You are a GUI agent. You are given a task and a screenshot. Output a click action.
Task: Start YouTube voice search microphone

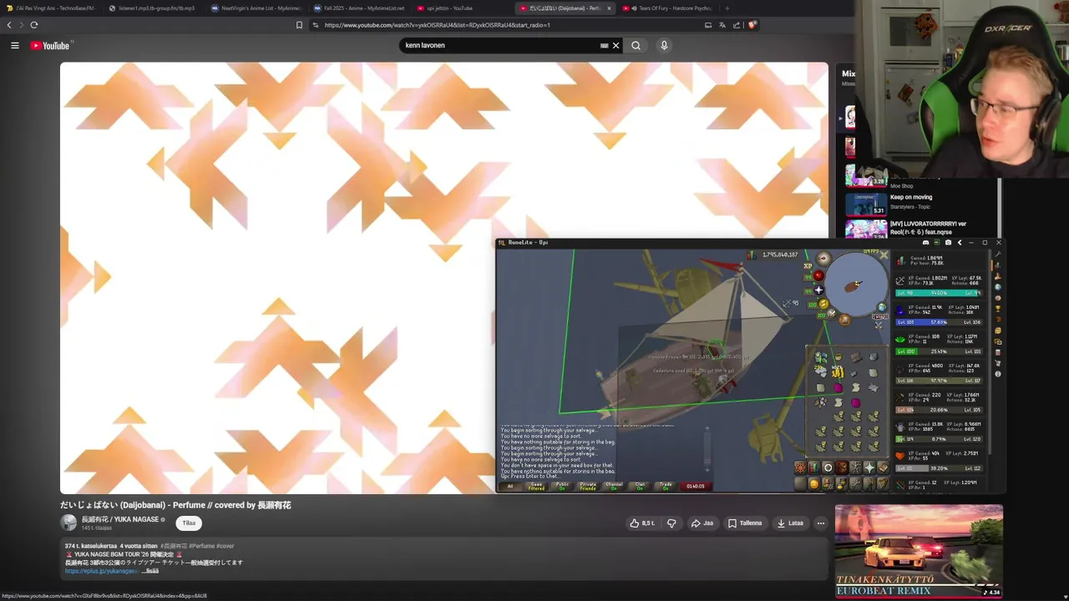pos(664,45)
